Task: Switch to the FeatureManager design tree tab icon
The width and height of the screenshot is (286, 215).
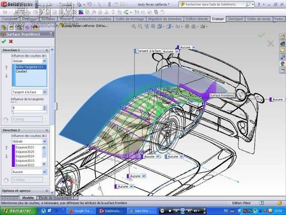Action: pyautogui.click(x=4, y=28)
